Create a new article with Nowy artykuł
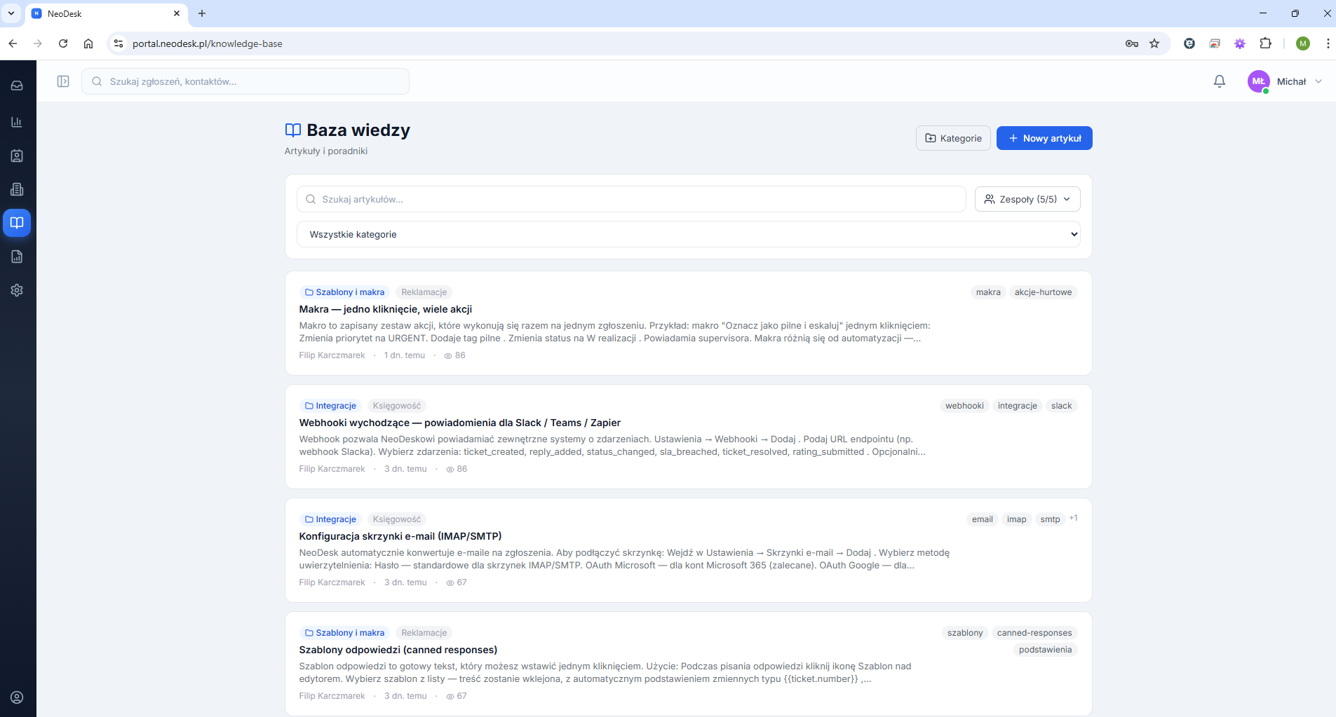 pos(1044,138)
